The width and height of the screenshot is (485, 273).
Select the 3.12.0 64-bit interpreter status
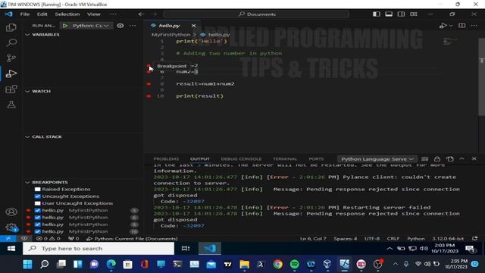[448, 239]
